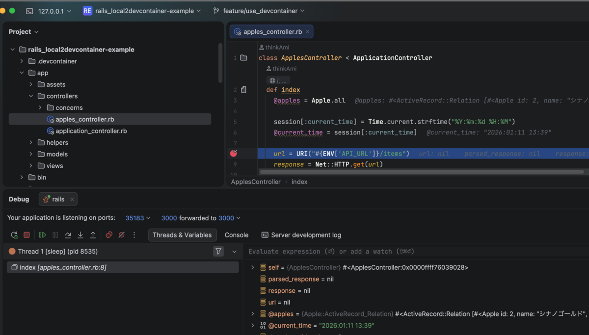The width and height of the screenshot is (589, 335).
Task: Select the apples_controller.rb editor tab
Action: pyautogui.click(x=271, y=31)
